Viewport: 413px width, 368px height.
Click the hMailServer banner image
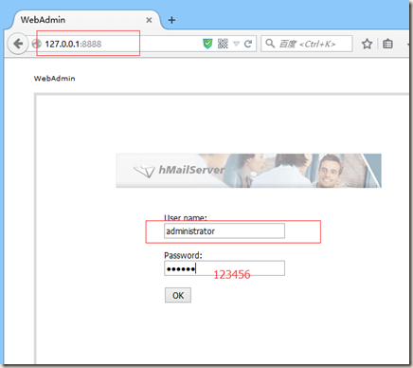248,171
